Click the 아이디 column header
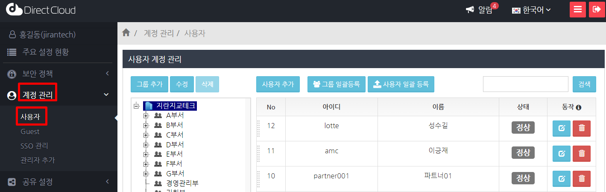 point(331,107)
